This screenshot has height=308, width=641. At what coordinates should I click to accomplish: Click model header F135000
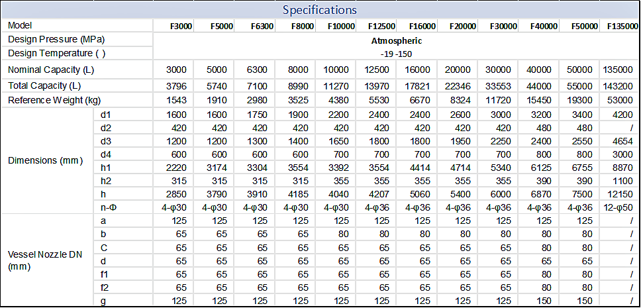[622, 26]
